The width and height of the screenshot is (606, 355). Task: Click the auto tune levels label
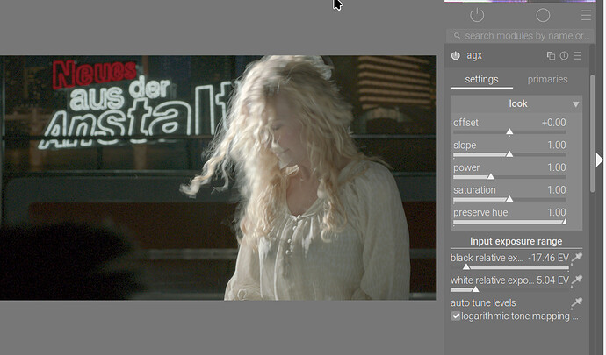pos(483,303)
